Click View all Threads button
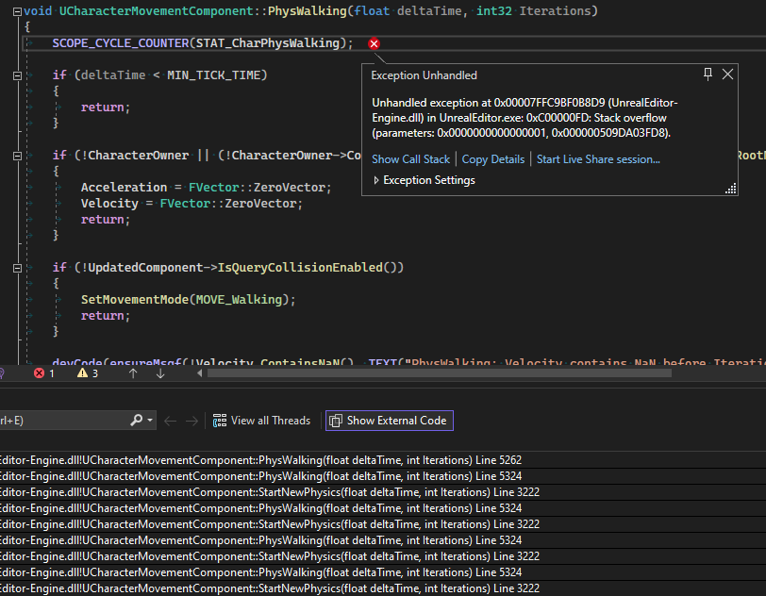 click(x=261, y=421)
